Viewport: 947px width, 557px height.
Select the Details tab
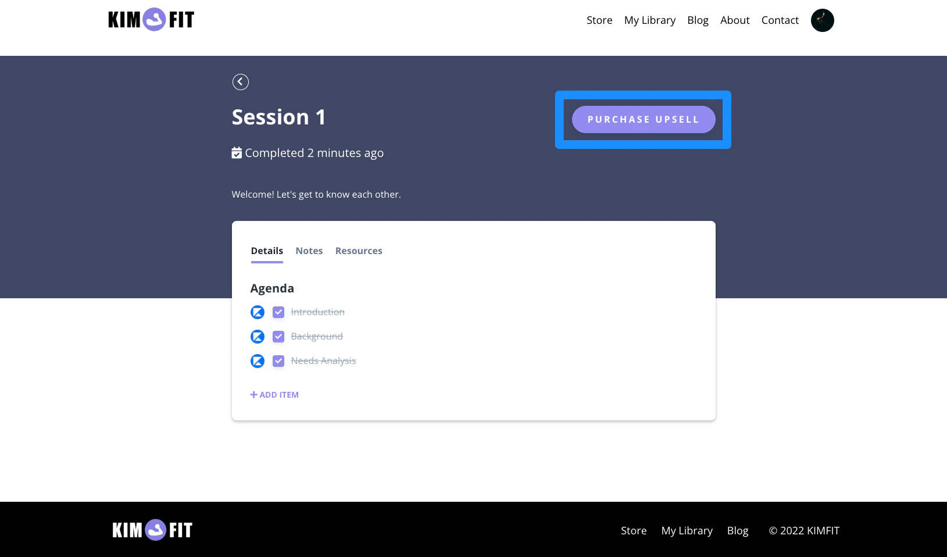click(267, 251)
